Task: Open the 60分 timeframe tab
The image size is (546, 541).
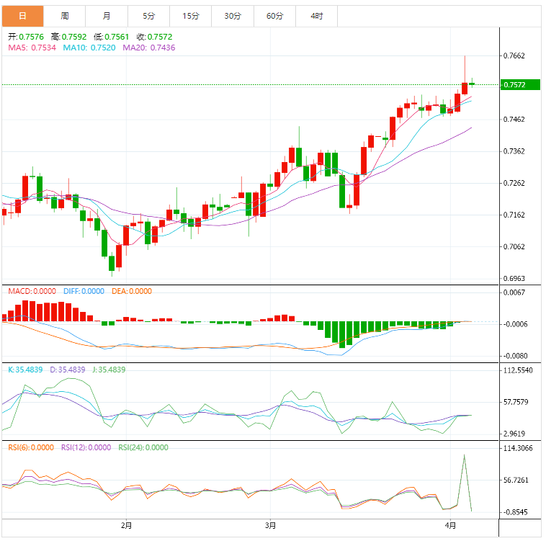Action: point(274,15)
